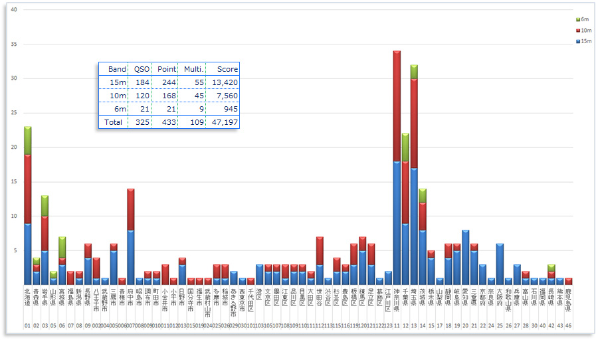The image size is (598, 340).
Task: Select the QSO column header
Action: (142, 69)
